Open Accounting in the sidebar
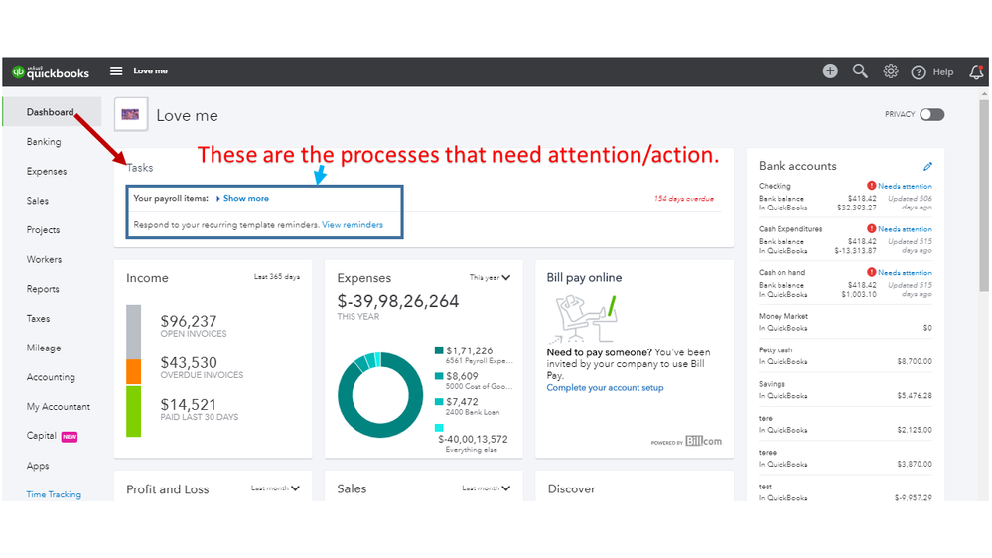 pyautogui.click(x=51, y=377)
